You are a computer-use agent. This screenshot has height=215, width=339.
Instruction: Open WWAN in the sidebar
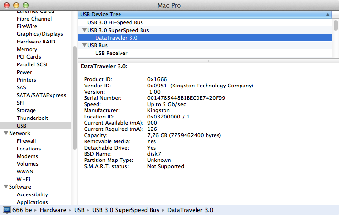pos(25,172)
